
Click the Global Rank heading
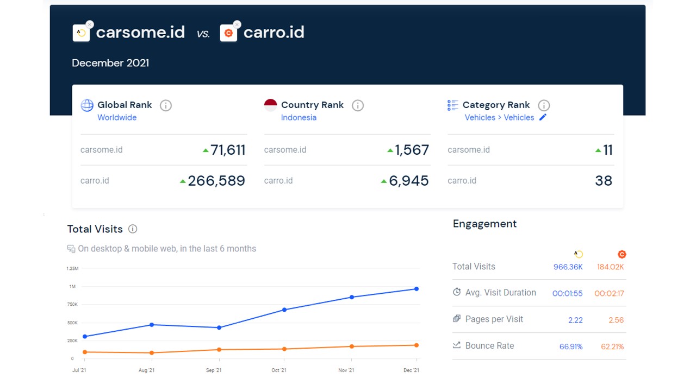click(125, 105)
